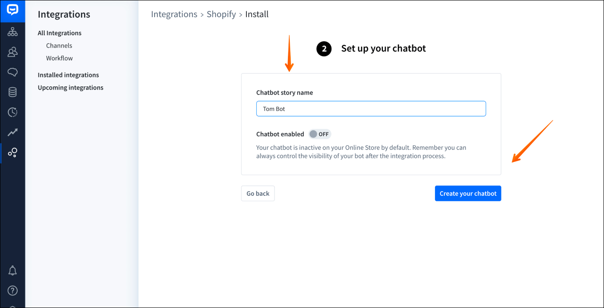Image resolution: width=604 pixels, height=308 pixels.
Task: Open Channels in the side menu
Action: pyautogui.click(x=59, y=46)
